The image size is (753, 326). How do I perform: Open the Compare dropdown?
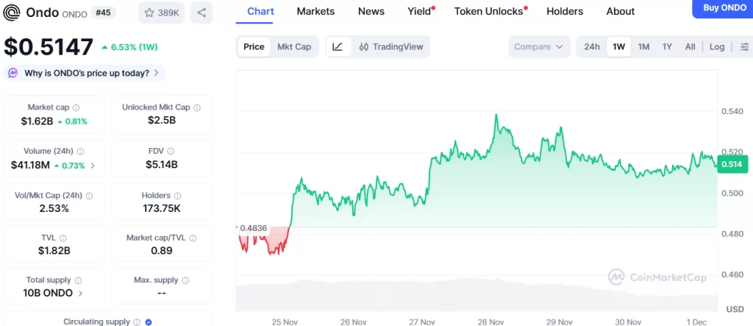(539, 47)
